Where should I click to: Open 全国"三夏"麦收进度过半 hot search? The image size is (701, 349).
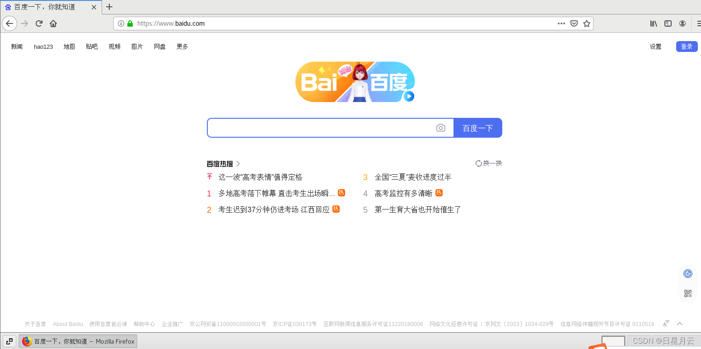click(413, 177)
